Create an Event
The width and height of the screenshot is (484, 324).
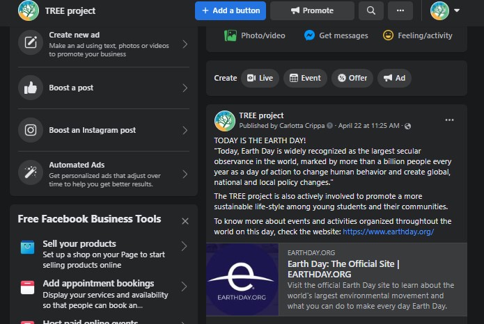click(305, 78)
